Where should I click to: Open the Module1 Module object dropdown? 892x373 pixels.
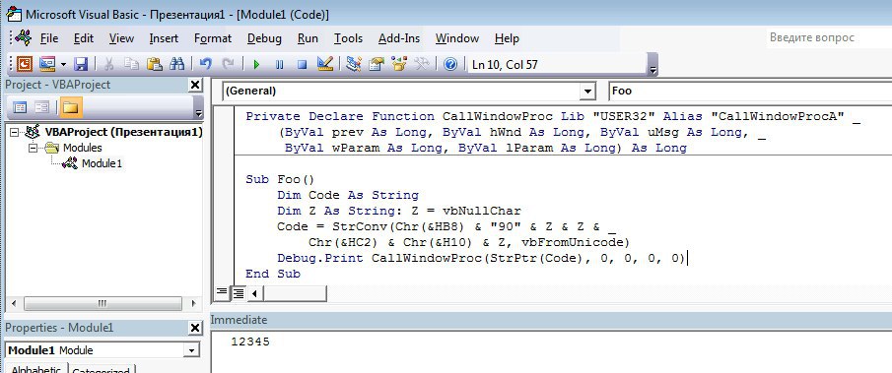193,350
